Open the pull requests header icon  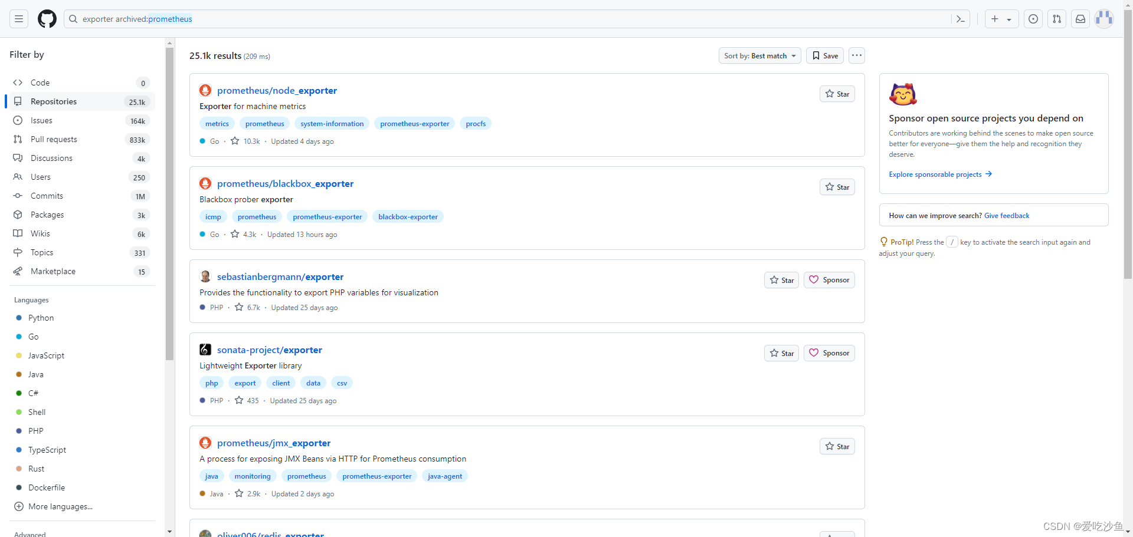tap(1057, 19)
